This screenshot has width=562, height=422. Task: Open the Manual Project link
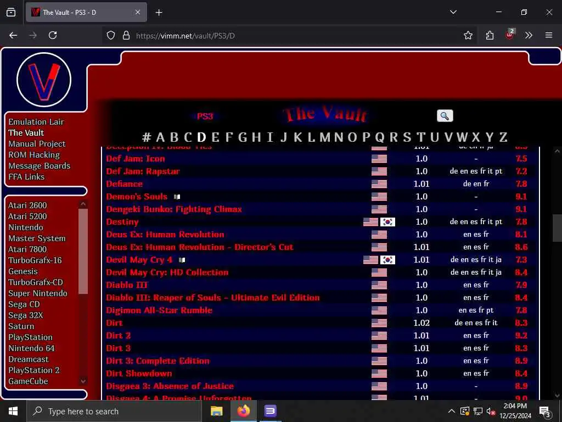[37, 144]
